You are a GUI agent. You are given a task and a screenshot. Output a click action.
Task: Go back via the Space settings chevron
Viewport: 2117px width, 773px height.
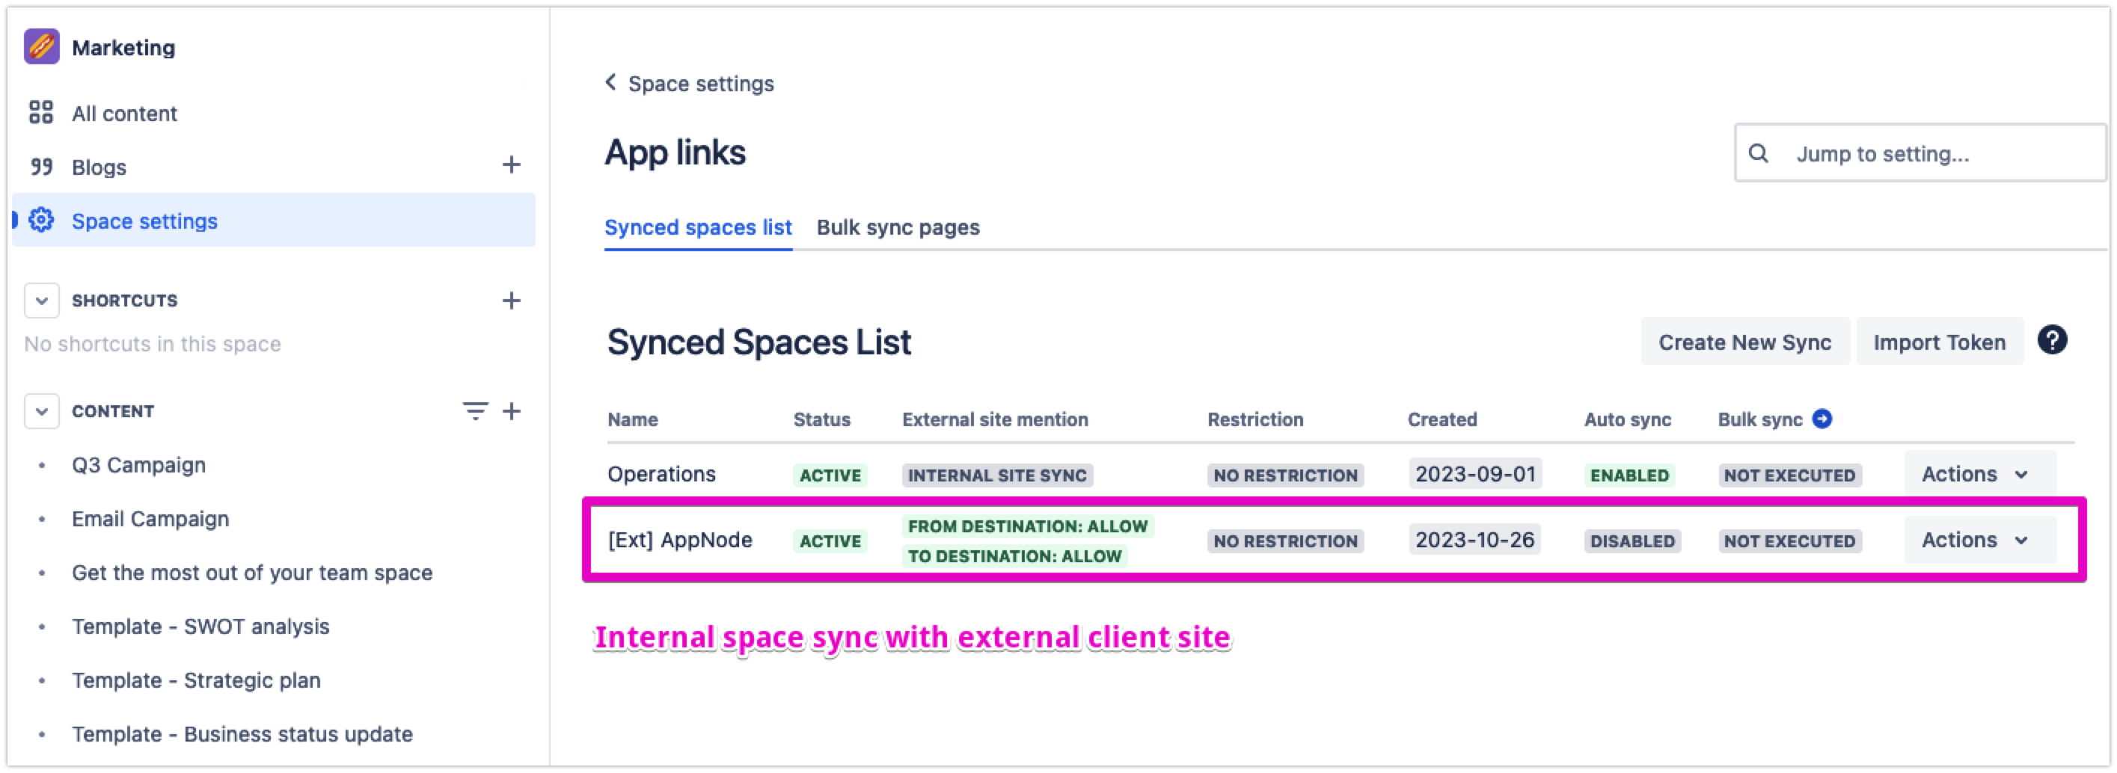click(x=610, y=82)
